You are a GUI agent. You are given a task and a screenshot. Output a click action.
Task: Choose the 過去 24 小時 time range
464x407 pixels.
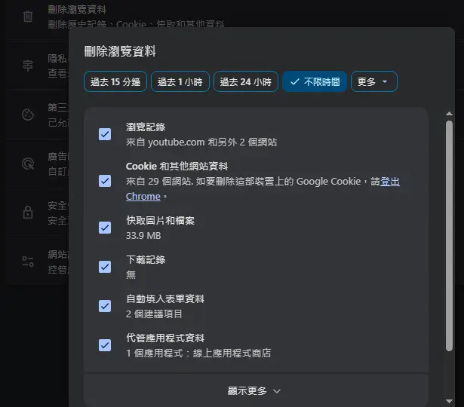(246, 81)
